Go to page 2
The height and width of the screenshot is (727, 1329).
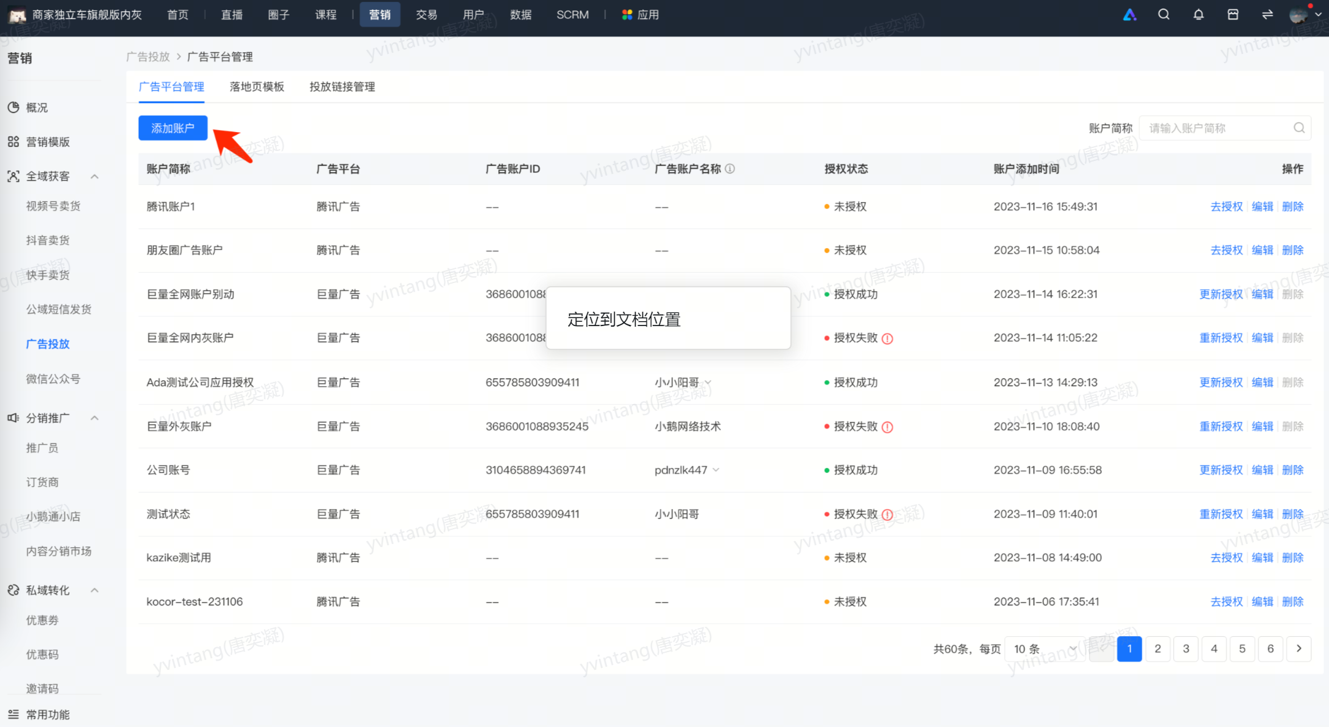coord(1158,649)
